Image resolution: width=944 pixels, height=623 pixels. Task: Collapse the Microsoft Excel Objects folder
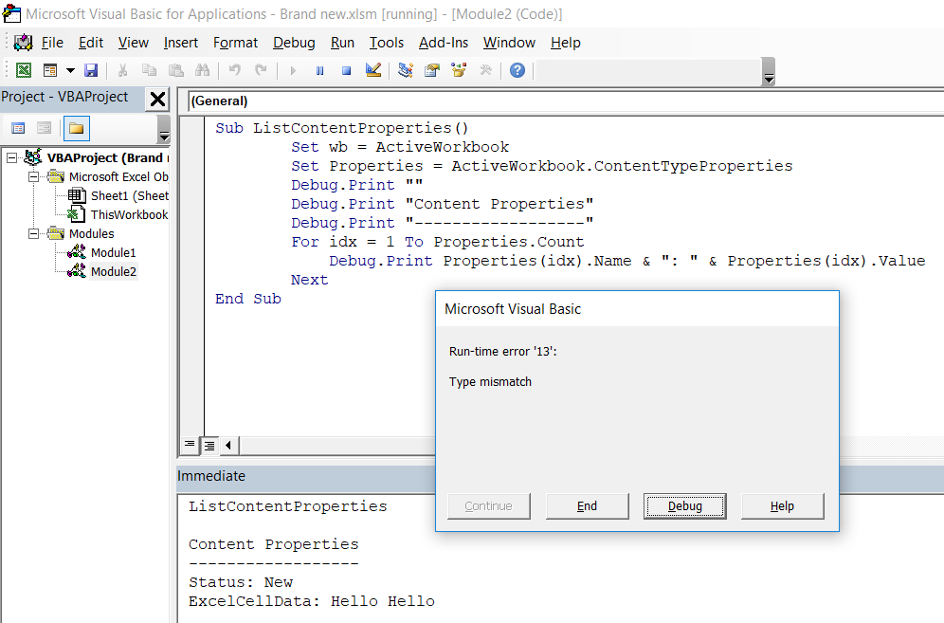(34, 177)
